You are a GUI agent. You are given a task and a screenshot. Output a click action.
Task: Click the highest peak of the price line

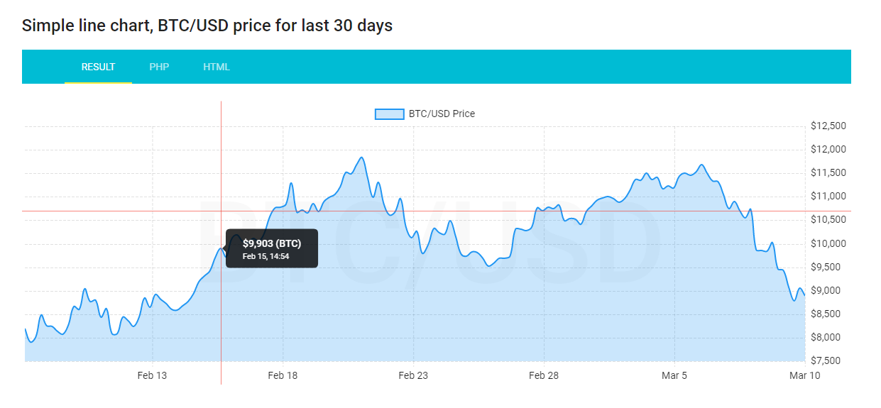coord(362,158)
